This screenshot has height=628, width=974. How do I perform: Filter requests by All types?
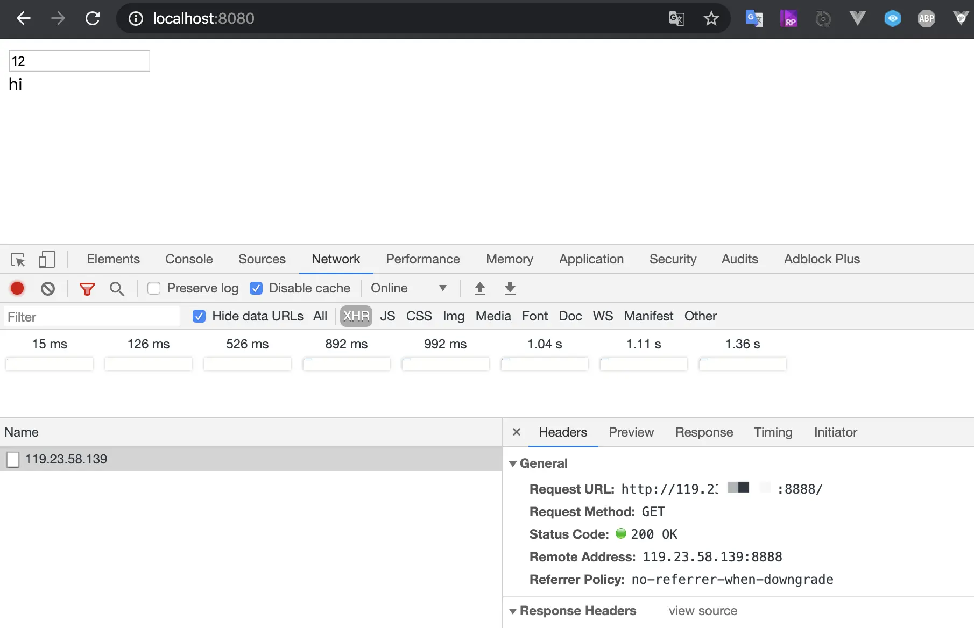[x=320, y=316]
